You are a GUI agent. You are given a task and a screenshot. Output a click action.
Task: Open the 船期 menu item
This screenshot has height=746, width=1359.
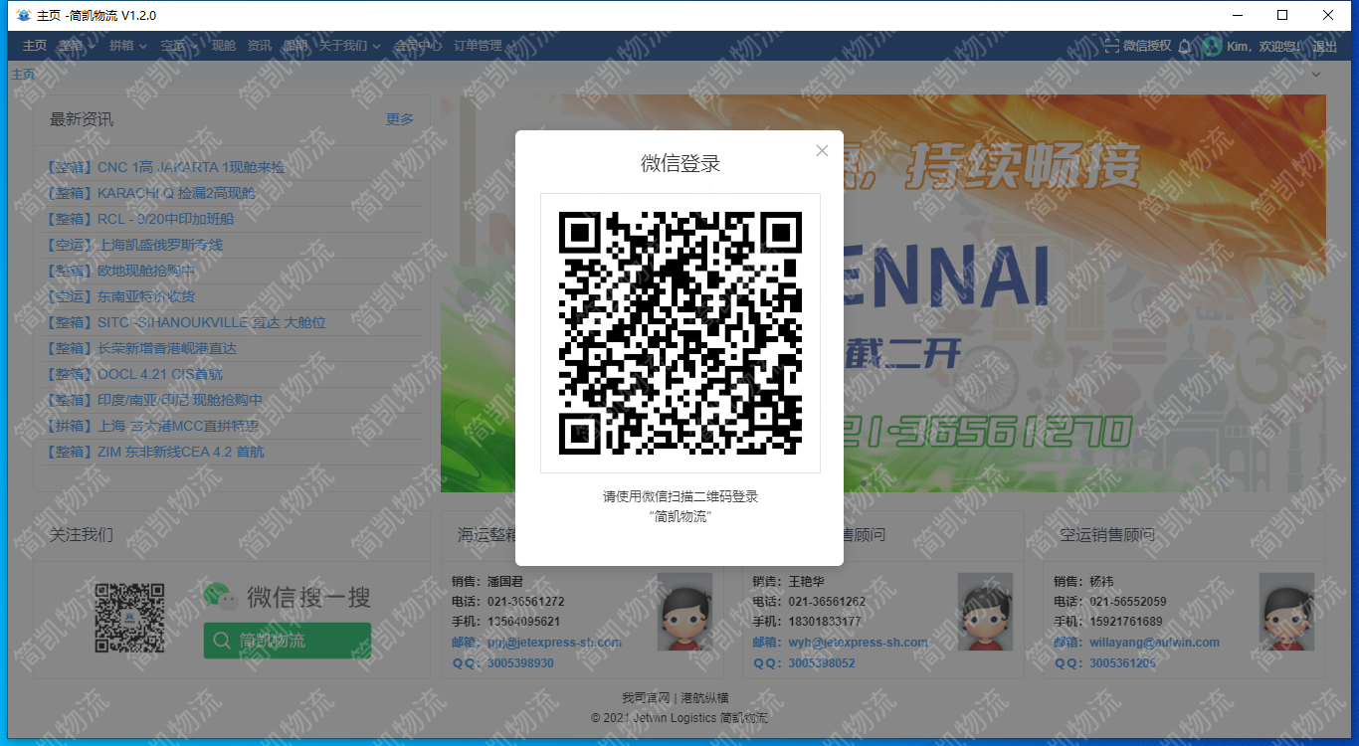tap(295, 46)
